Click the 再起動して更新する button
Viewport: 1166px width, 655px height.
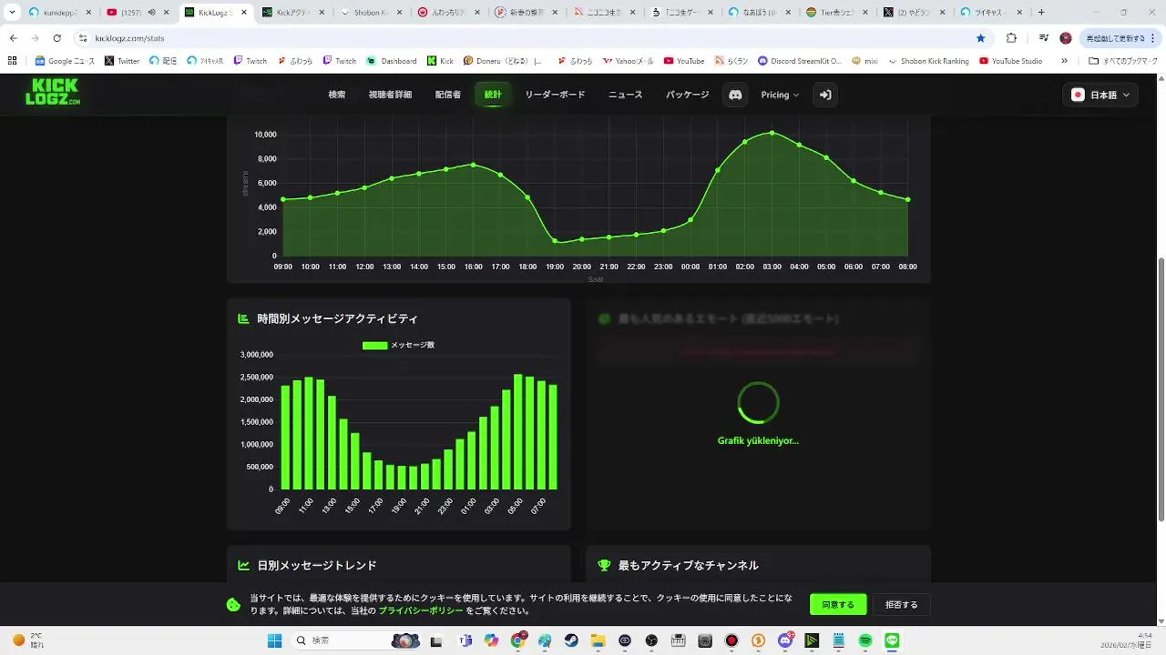tap(1121, 38)
